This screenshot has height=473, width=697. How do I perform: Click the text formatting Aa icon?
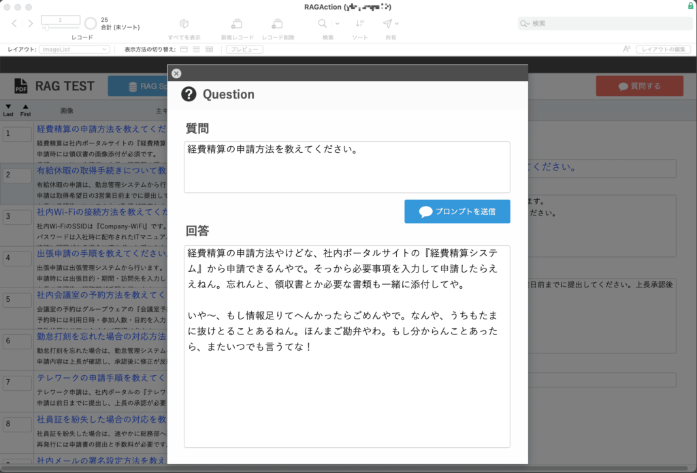pyautogui.click(x=626, y=49)
